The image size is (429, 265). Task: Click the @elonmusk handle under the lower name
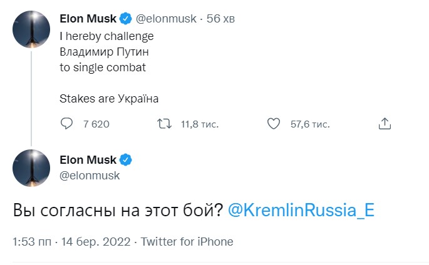pyautogui.click(x=90, y=175)
